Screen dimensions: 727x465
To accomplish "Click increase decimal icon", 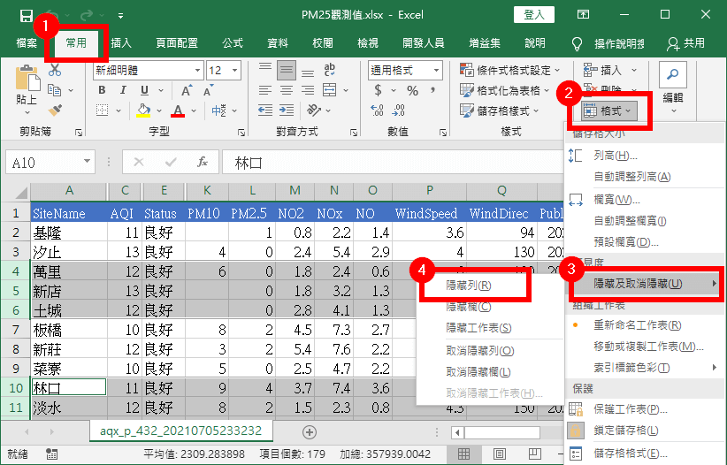I will pos(378,111).
